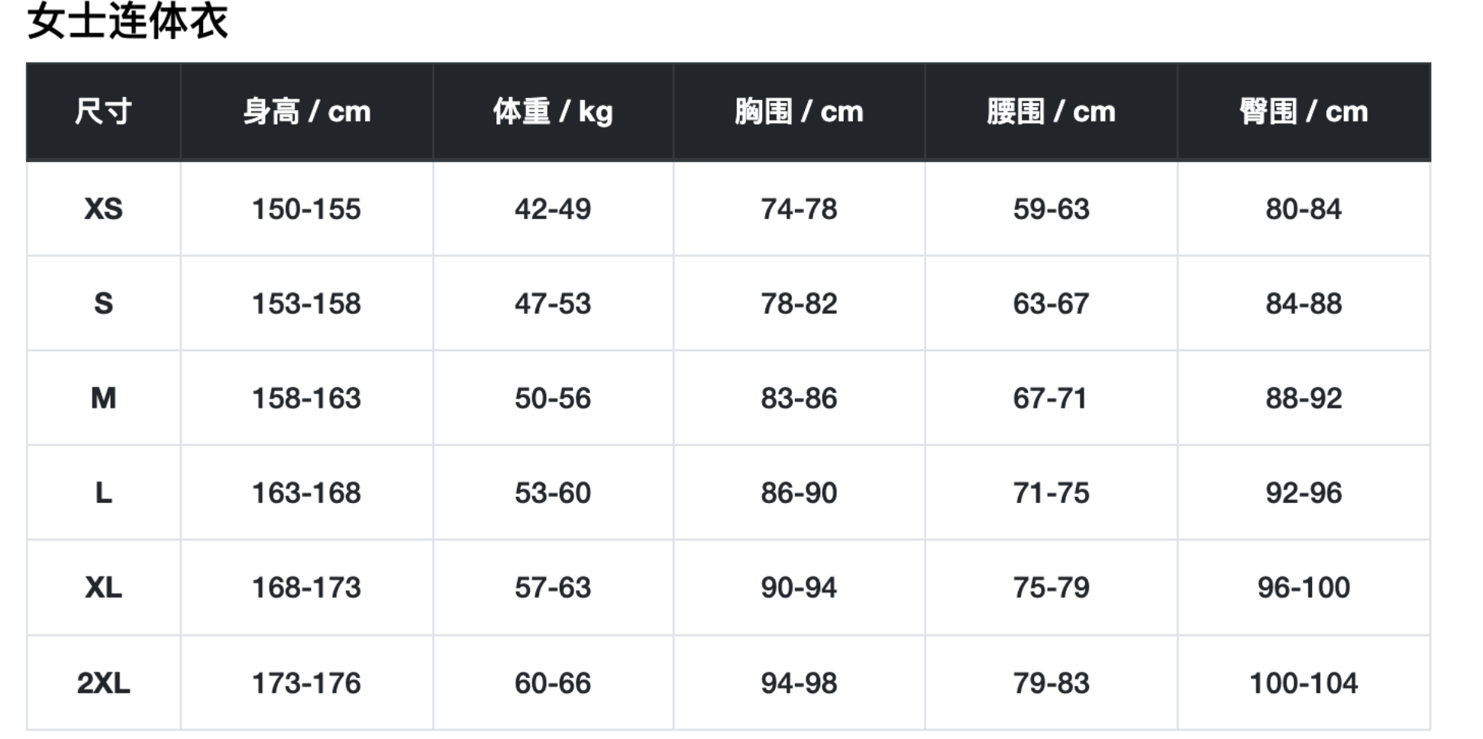This screenshot has width=1483, height=739.
Task: Select the 胸围 / cm header cell
Action: pyautogui.click(x=799, y=111)
